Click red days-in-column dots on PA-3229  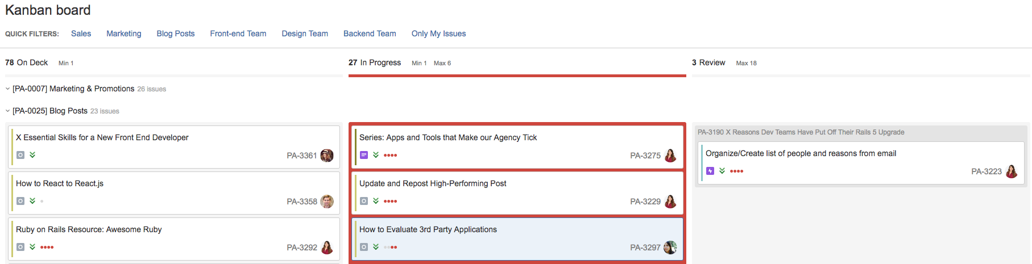(391, 202)
